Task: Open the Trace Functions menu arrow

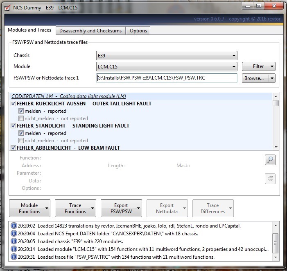Action: click(93, 208)
